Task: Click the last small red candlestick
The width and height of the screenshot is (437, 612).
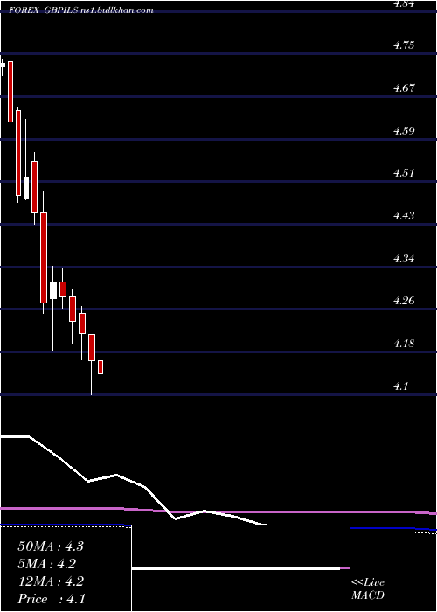Action: point(101,367)
